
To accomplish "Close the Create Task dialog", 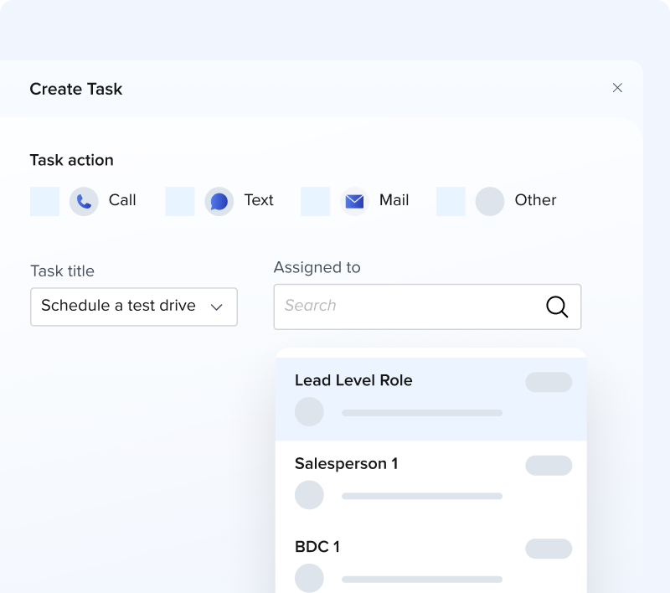I will point(617,88).
